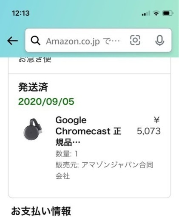Screen dimensions: 179x217
Task: Tap the ¥5,073 price
Action: click(x=149, y=125)
